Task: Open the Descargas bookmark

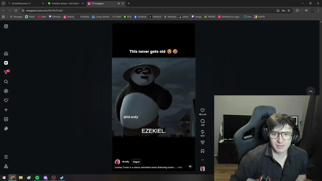Action: pyautogui.click(x=16, y=17)
